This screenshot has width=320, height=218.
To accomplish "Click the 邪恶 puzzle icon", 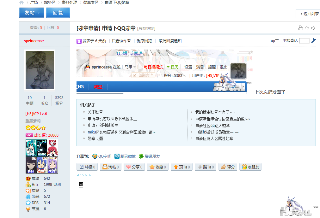I will [28, 197].
